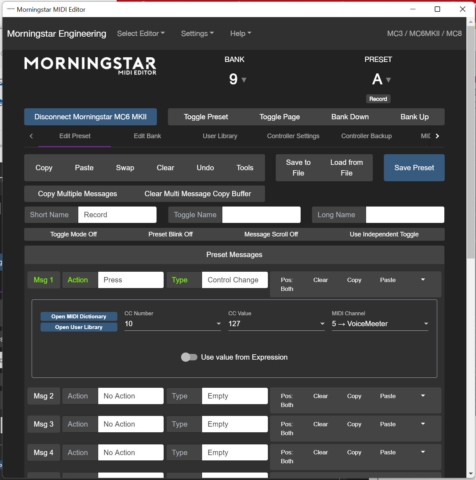Go Bank Down
Viewport: 476px width, 480px height.
pos(350,117)
